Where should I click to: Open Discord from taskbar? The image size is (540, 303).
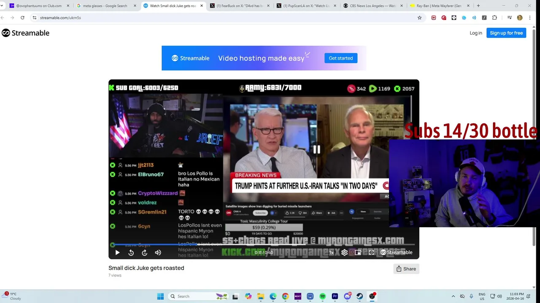pos(347,296)
